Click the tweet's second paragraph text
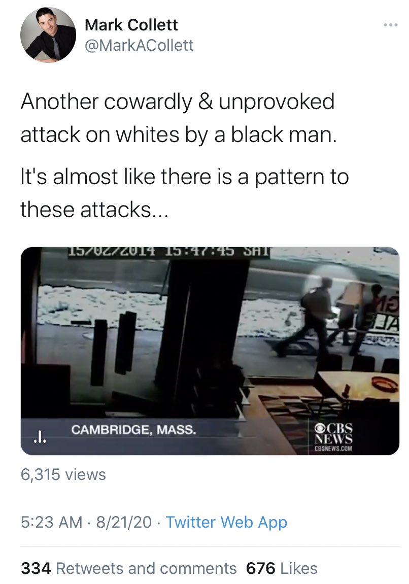The image size is (409, 584). click(185, 193)
